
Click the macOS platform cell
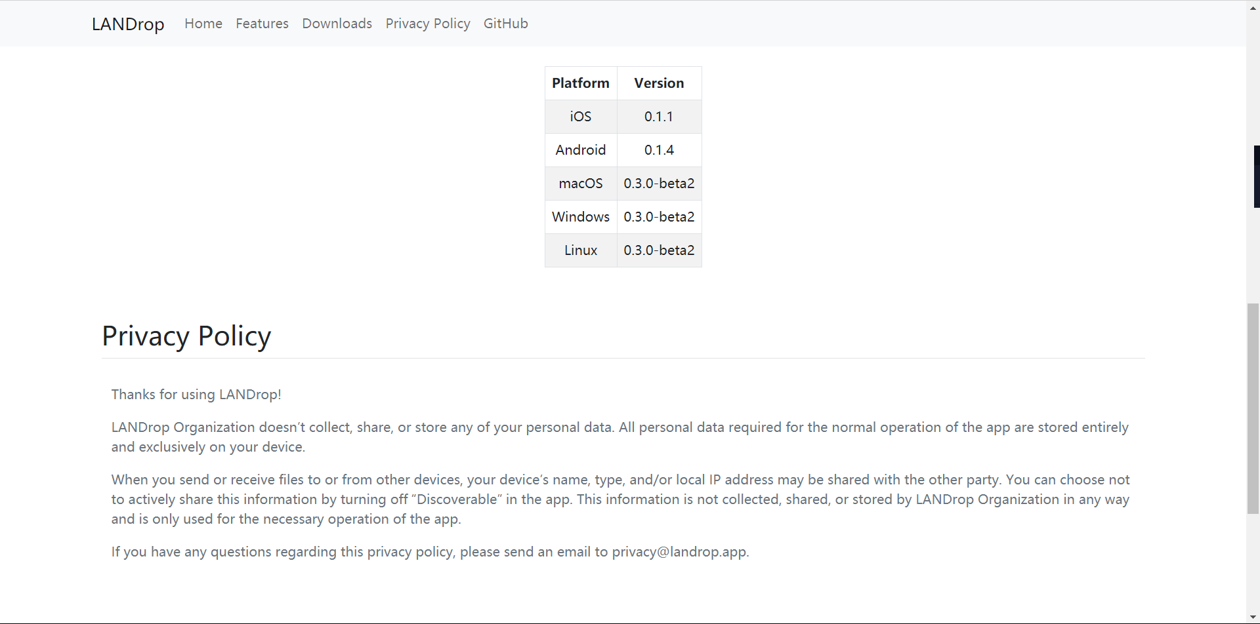coord(580,184)
